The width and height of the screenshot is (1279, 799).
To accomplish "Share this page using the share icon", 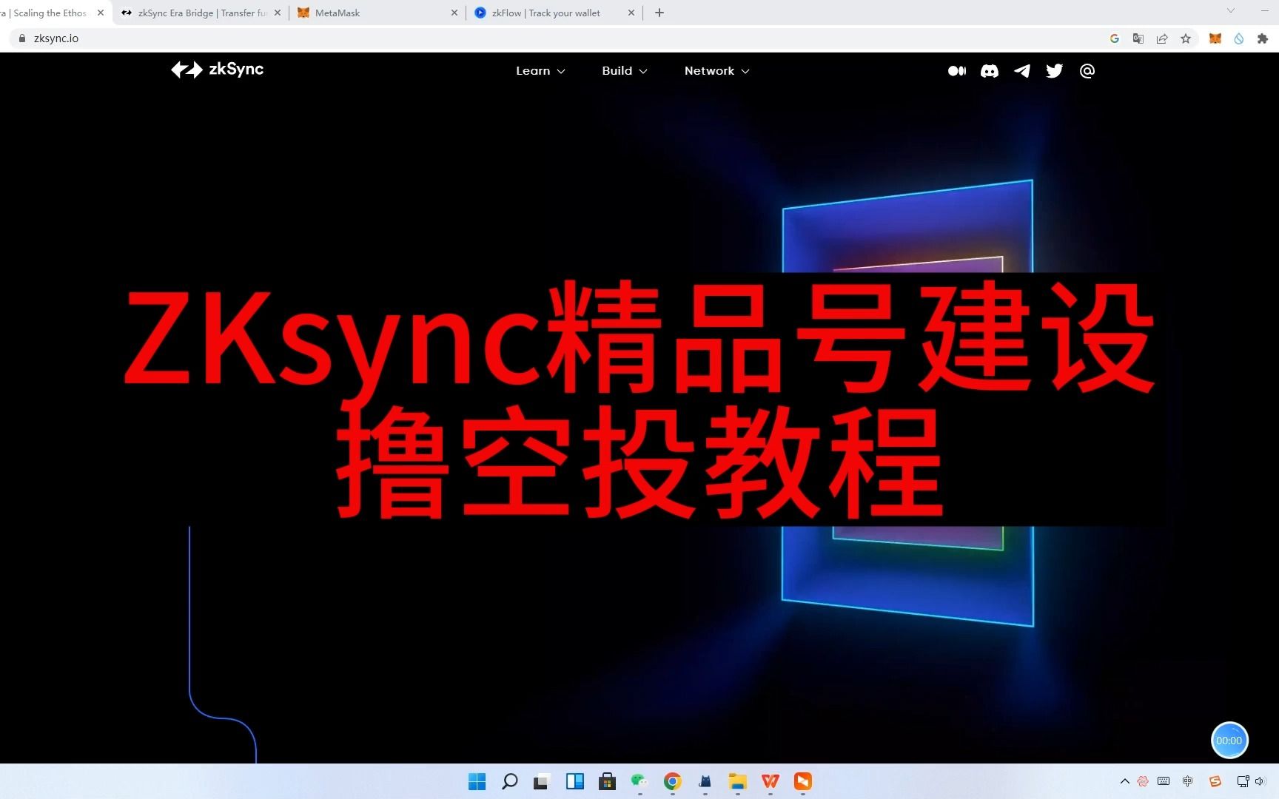I will (x=1162, y=38).
